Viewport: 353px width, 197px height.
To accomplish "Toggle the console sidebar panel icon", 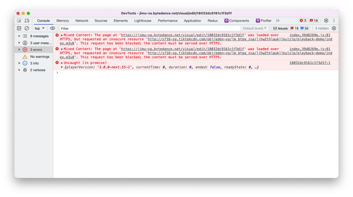I will click(19, 28).
